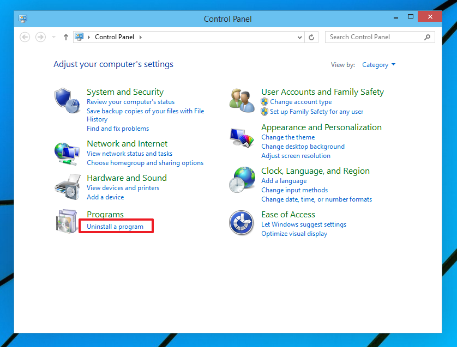The width and height of the screenshot is (457, 347).
Task: Click Let Windows suggest settings
Action: (304, 224)
